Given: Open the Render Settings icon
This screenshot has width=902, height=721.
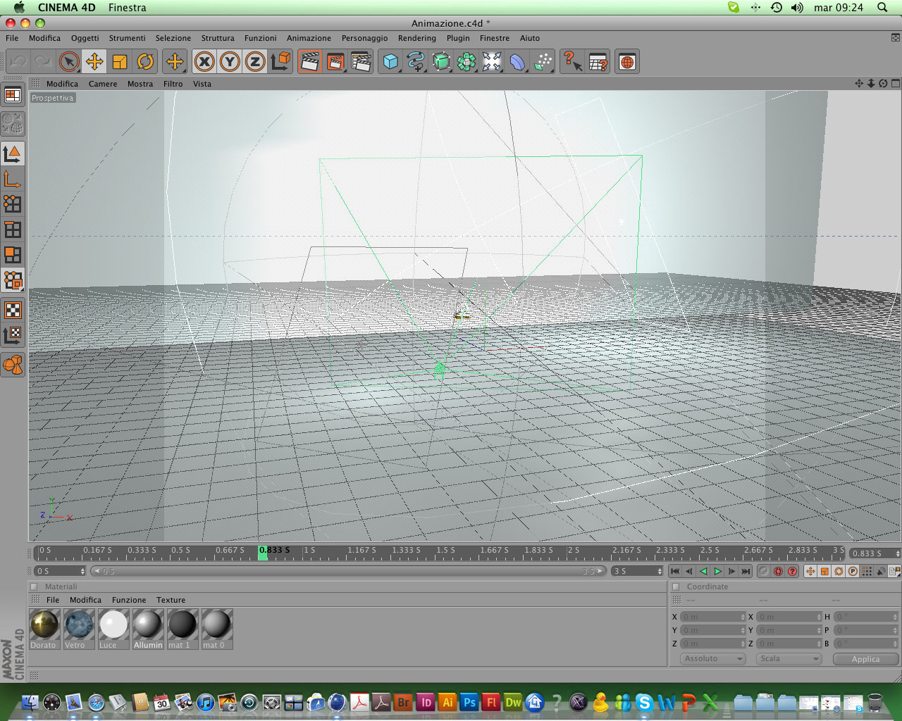Looking at the screenshot, I should click(361, 62).
